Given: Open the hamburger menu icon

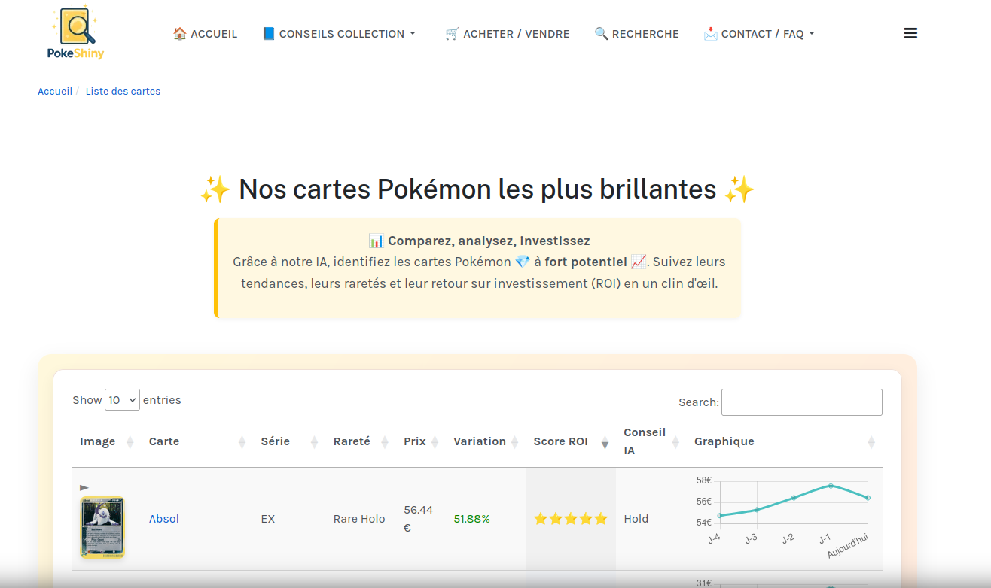Looking at the screenshot, I should pos(910,33).
